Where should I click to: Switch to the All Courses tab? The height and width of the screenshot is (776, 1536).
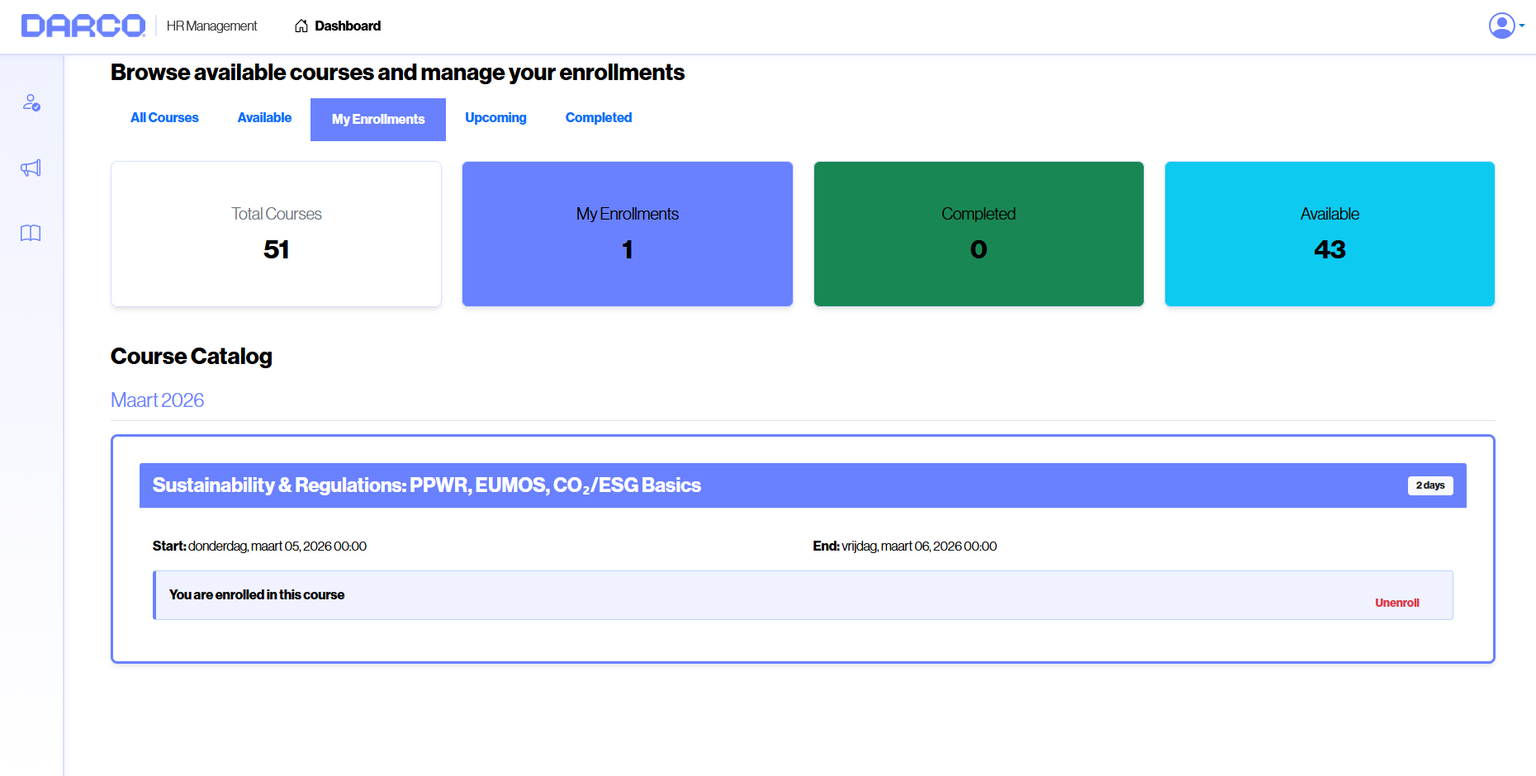pos(164,118)
